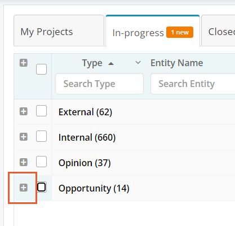
Task: Check the Opinion row checkbox
Action: click(41, 162)
